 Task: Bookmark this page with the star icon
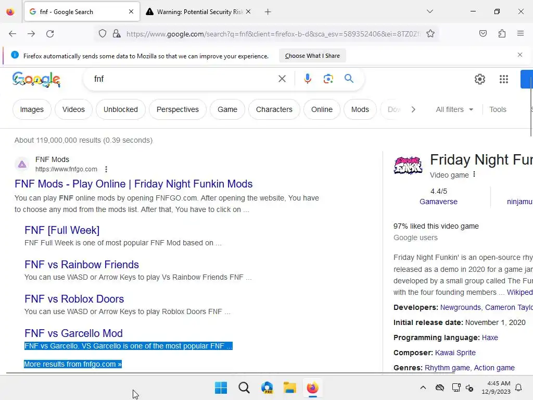(x=430, y=34)
